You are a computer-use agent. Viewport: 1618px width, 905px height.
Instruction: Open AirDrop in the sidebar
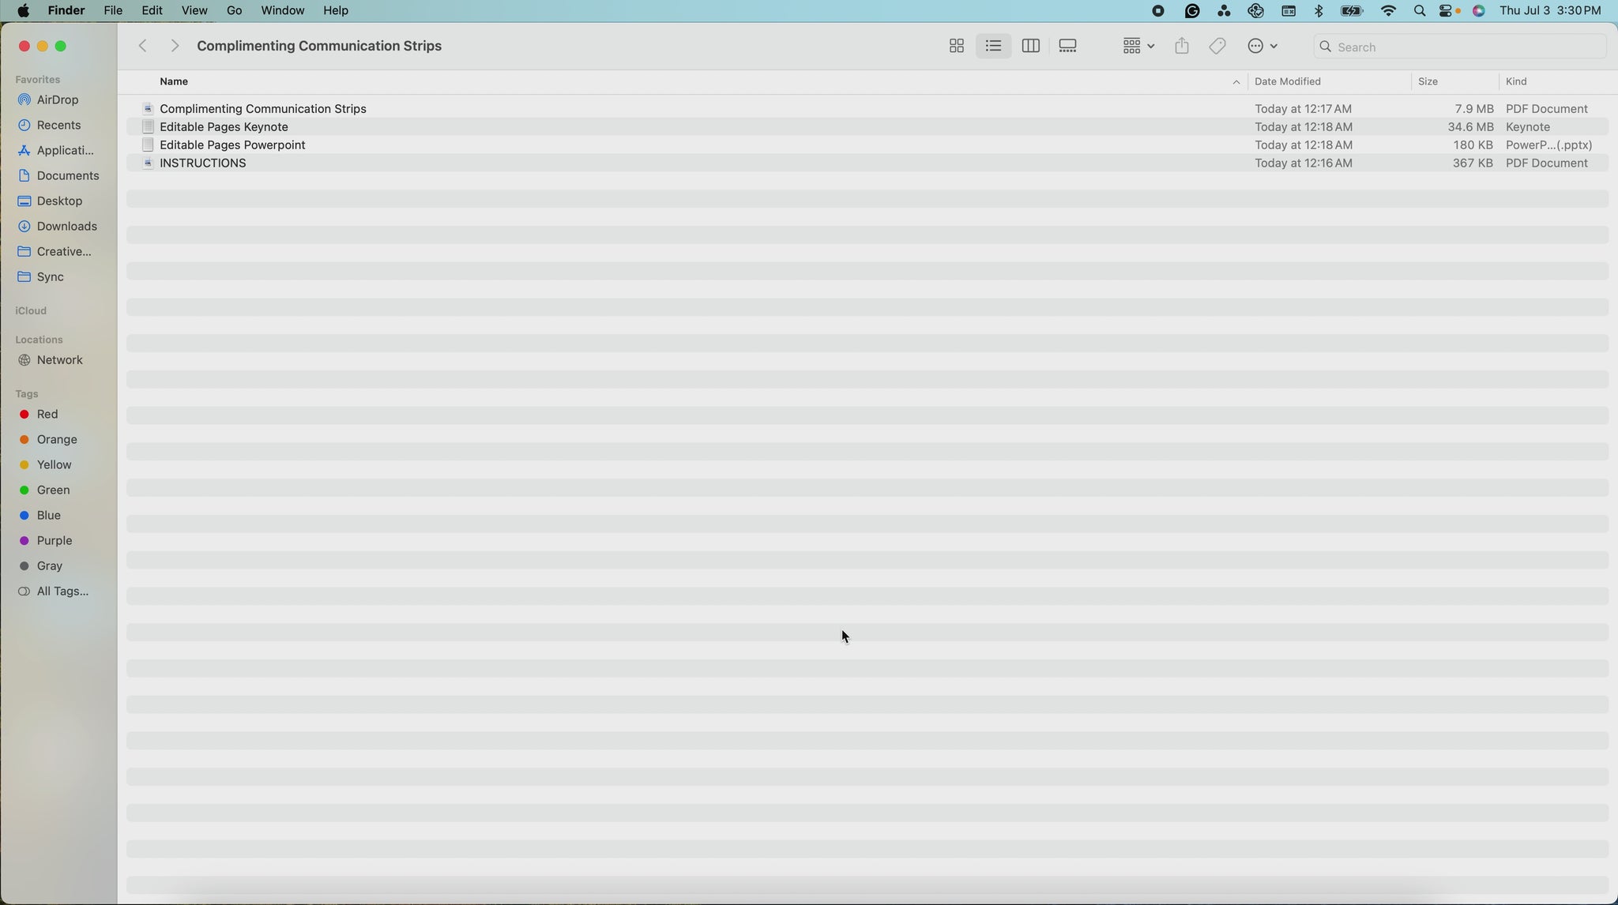(57, 100)
